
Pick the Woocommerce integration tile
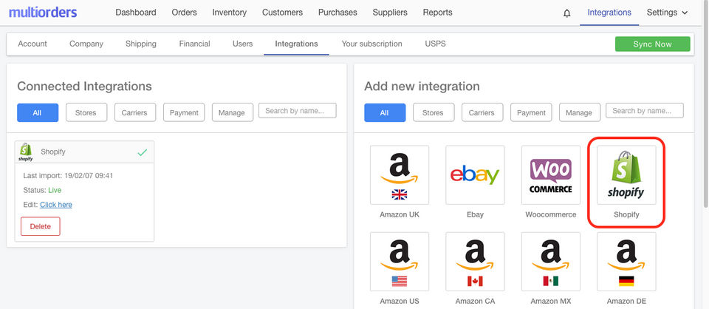[550, 175]
